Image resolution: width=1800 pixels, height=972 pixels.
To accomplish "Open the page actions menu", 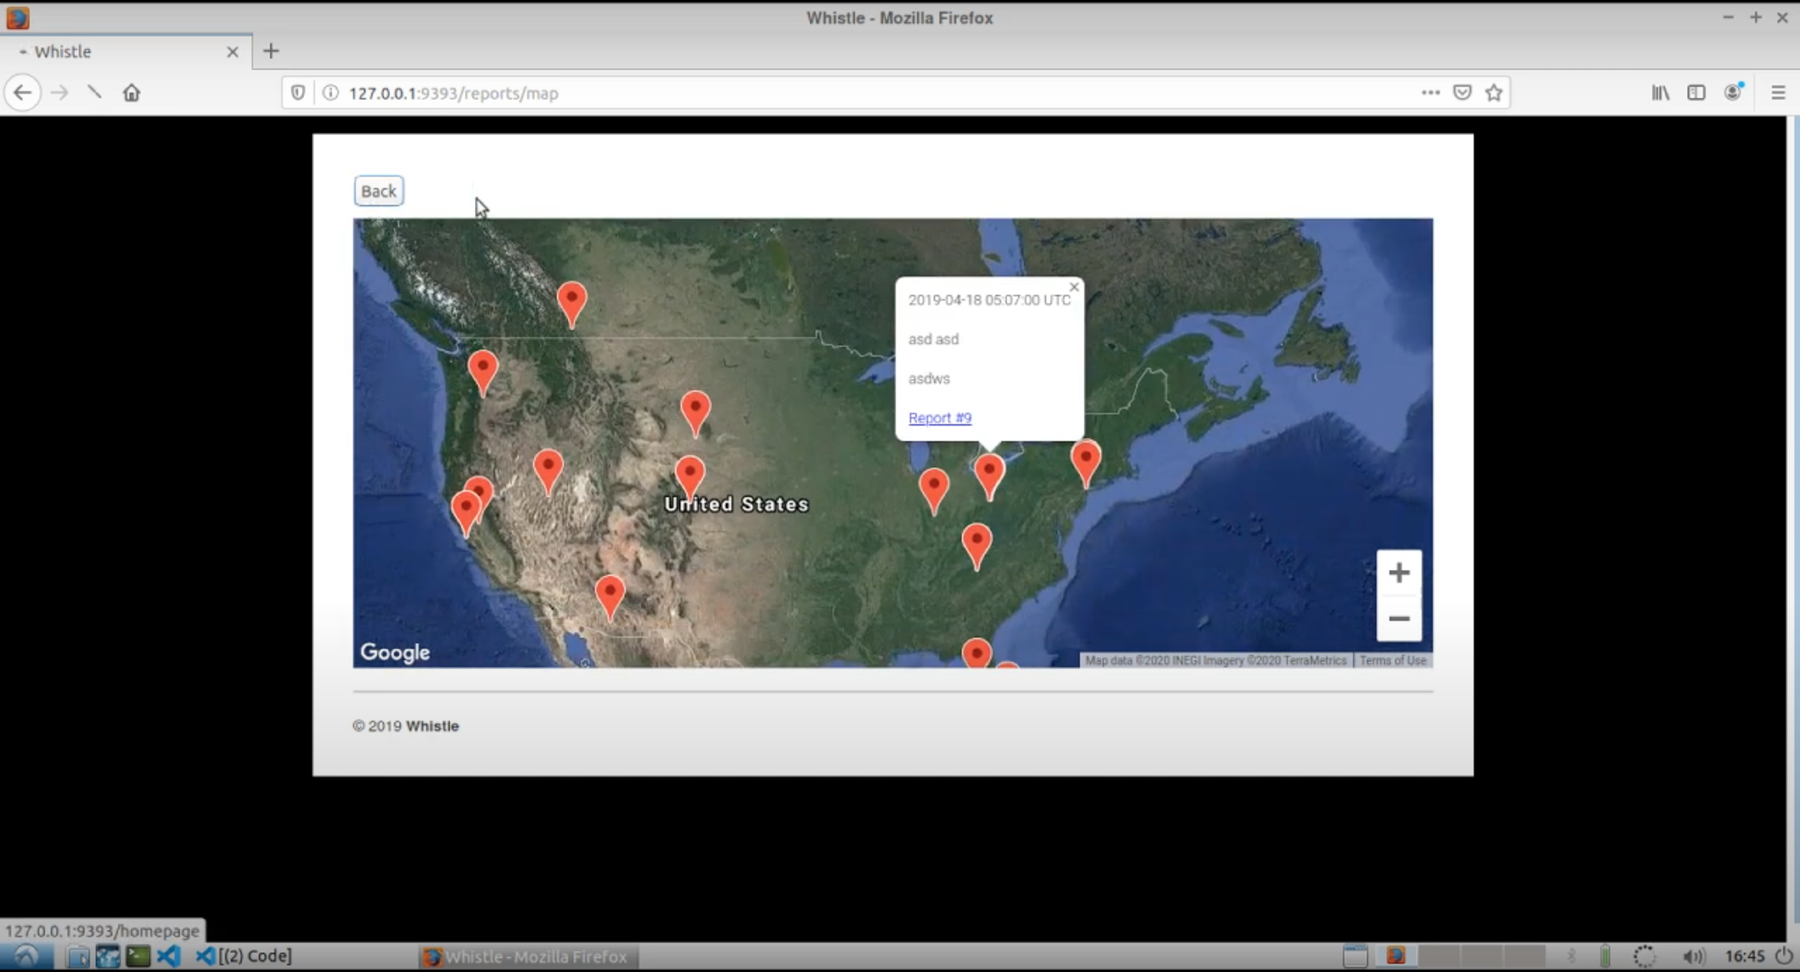I will click(1429, 92).
